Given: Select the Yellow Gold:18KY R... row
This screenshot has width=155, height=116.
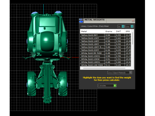Looking at the screenshot, I should pyautogui.click(x=106, y=47).
